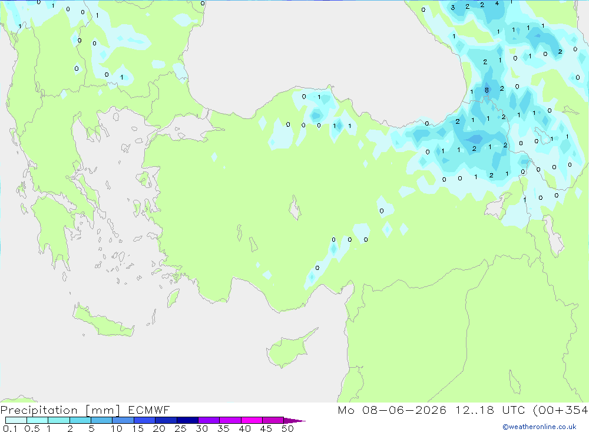The image size is (589, 432).
Task: Click the 20–25 mm dark blue swatch
Action: point(166,420)
